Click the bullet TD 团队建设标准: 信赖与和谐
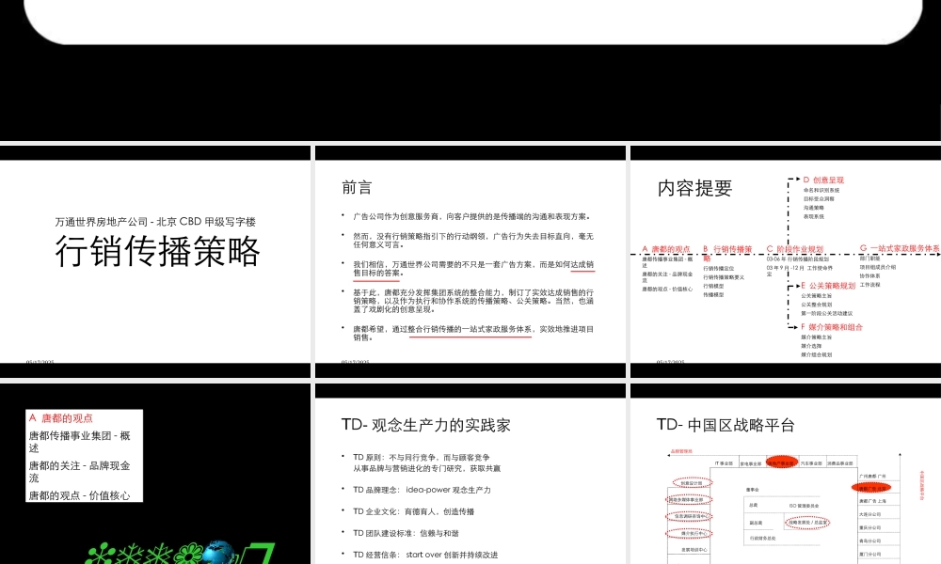The height and width of the screenshot is (564, 941). point(406,533)
